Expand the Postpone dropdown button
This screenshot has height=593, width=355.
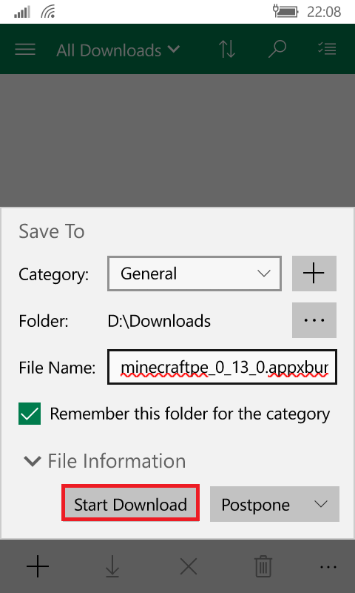(x=274, y=504)
